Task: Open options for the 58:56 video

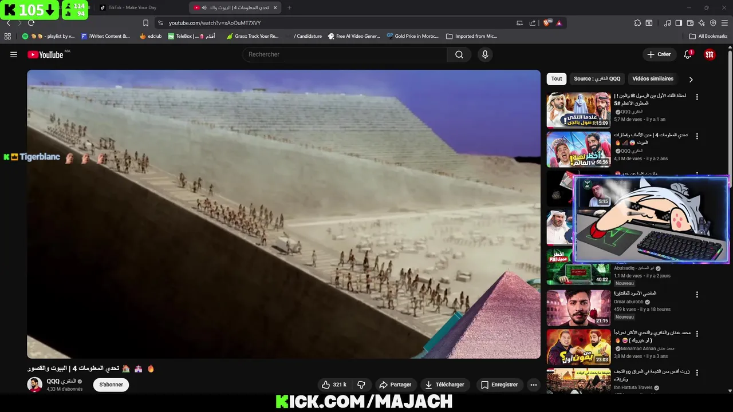Action: (x=697, y=136)
